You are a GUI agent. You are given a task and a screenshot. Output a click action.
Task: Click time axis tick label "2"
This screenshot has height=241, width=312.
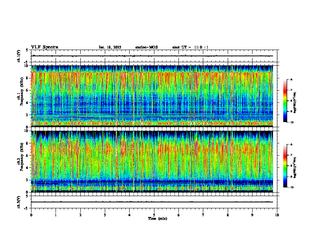click(x=80, y=215)
